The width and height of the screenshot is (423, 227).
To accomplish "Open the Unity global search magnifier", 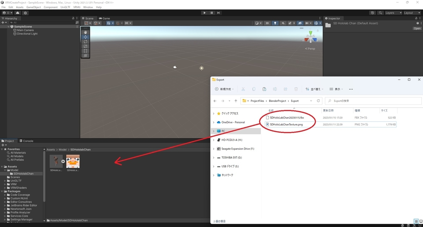I will [380, 13].
